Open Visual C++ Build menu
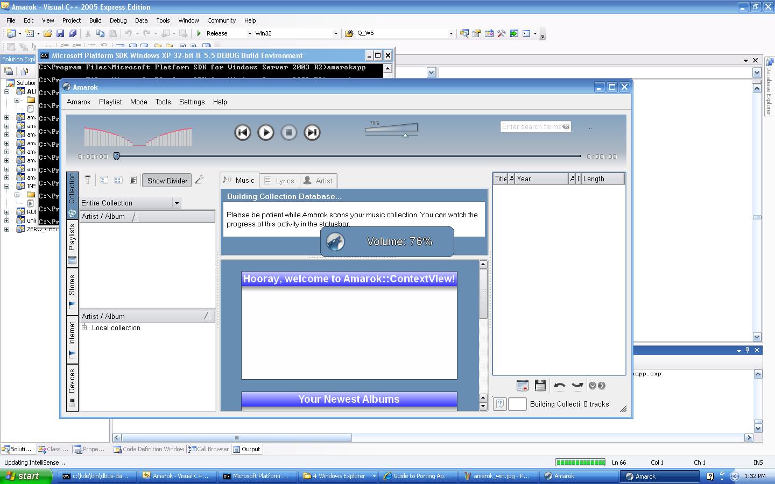The height and width of the screenshot is (484, 775). click(95, 20)
